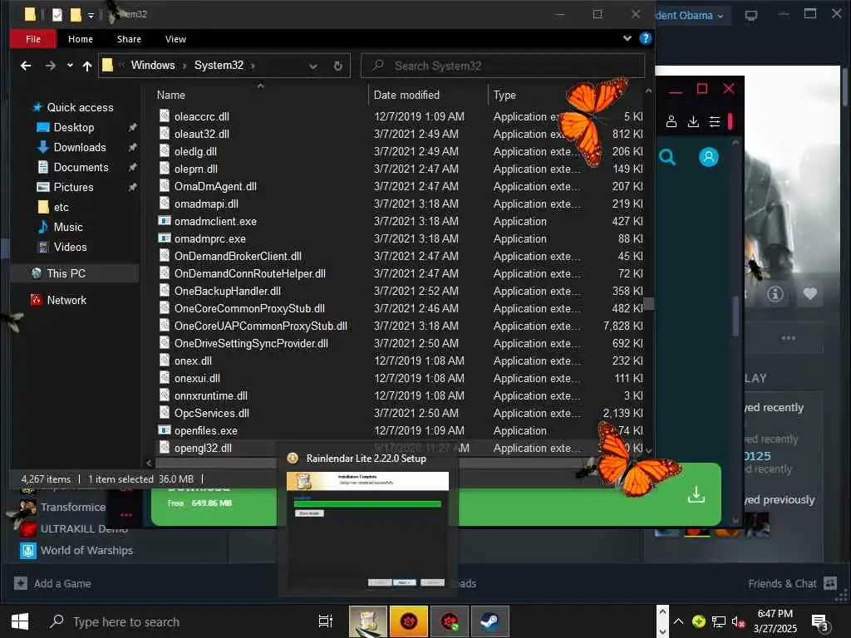This screenshot has width=851, height=638.
Task: Select the file oleaut32.dll
Action: point(201,134)
